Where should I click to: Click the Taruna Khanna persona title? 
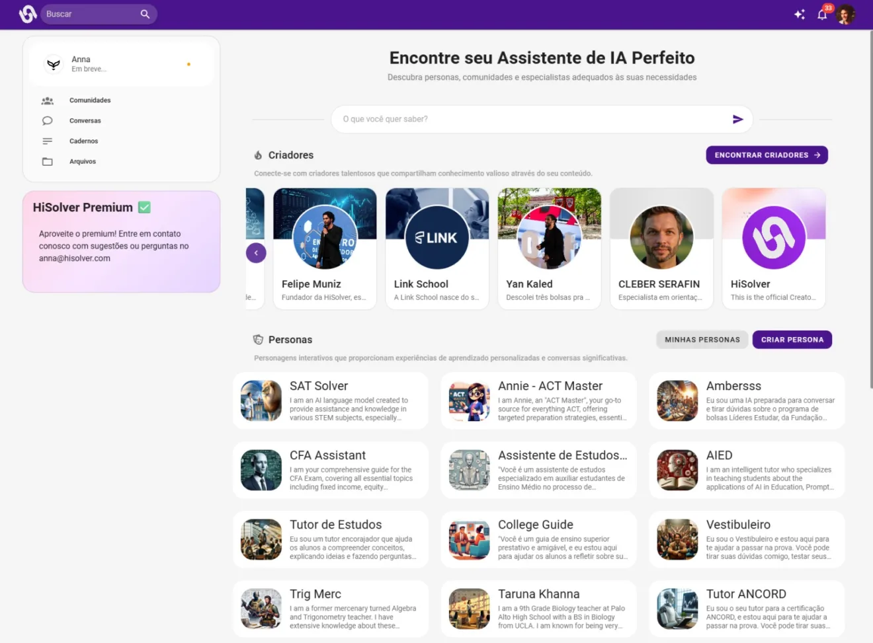click(x=539, y=594)
